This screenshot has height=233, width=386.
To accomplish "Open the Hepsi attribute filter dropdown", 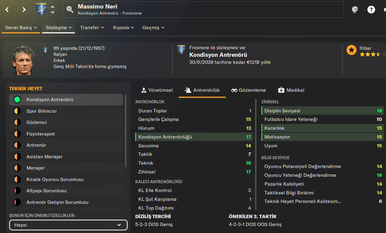I will click(x=68, y=225).
